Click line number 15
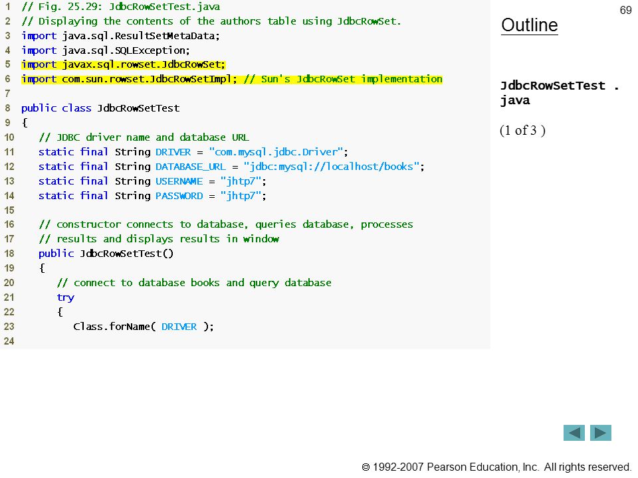This screenshot has height=478, width=638. pos(9,210)
